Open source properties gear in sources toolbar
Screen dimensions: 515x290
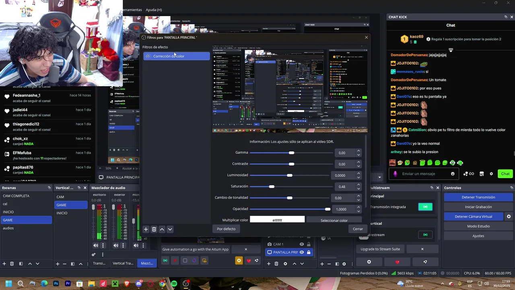pos(285,264)
